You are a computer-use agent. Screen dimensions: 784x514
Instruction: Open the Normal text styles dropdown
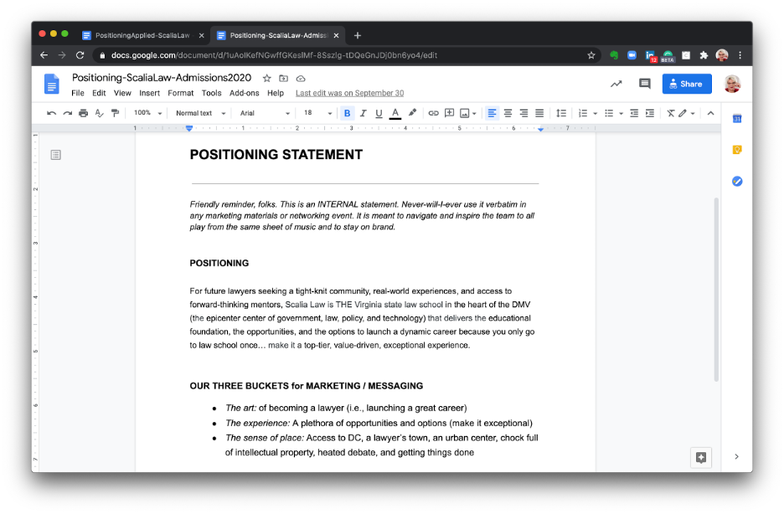pyautogui.click(x=200, y=113)
